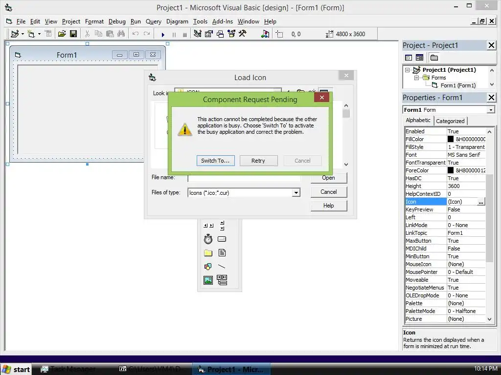Click the properties list vertical scrollbar thumb
The width and height of the screenshot is (501, 375).
(x=489, y=218)
